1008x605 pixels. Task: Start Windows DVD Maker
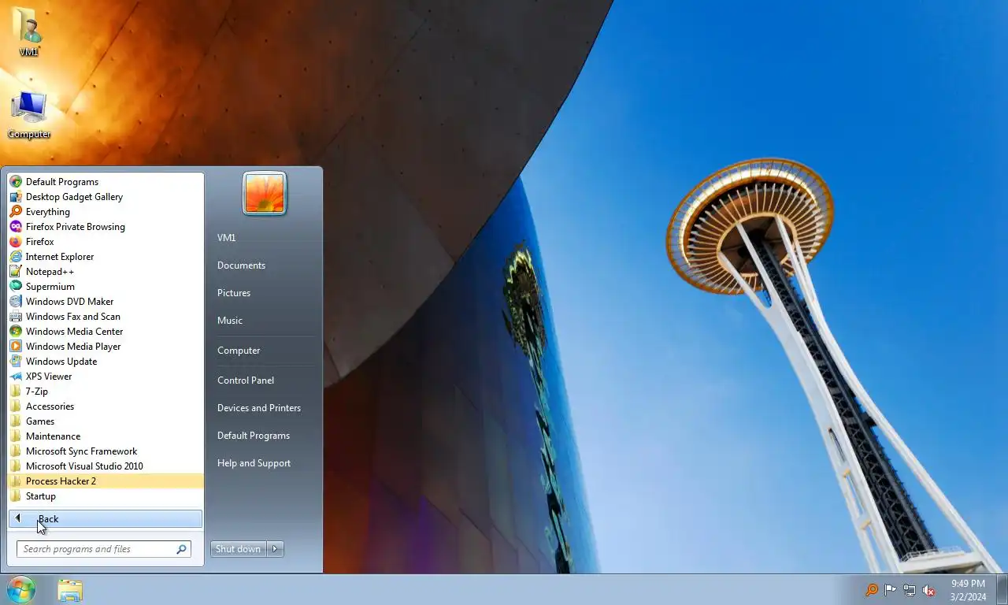(x=106, y=302)
